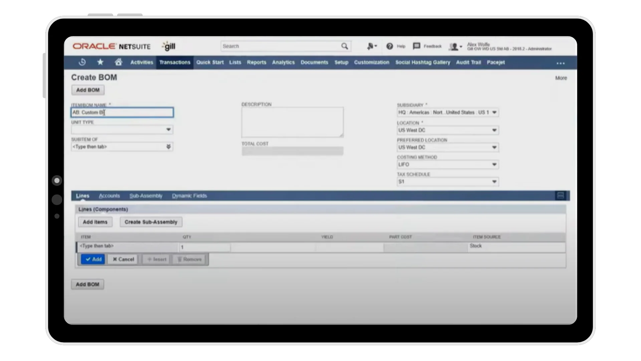Click the QTY field in component line
Screen dimensions: 641x361
click(204, 247)
